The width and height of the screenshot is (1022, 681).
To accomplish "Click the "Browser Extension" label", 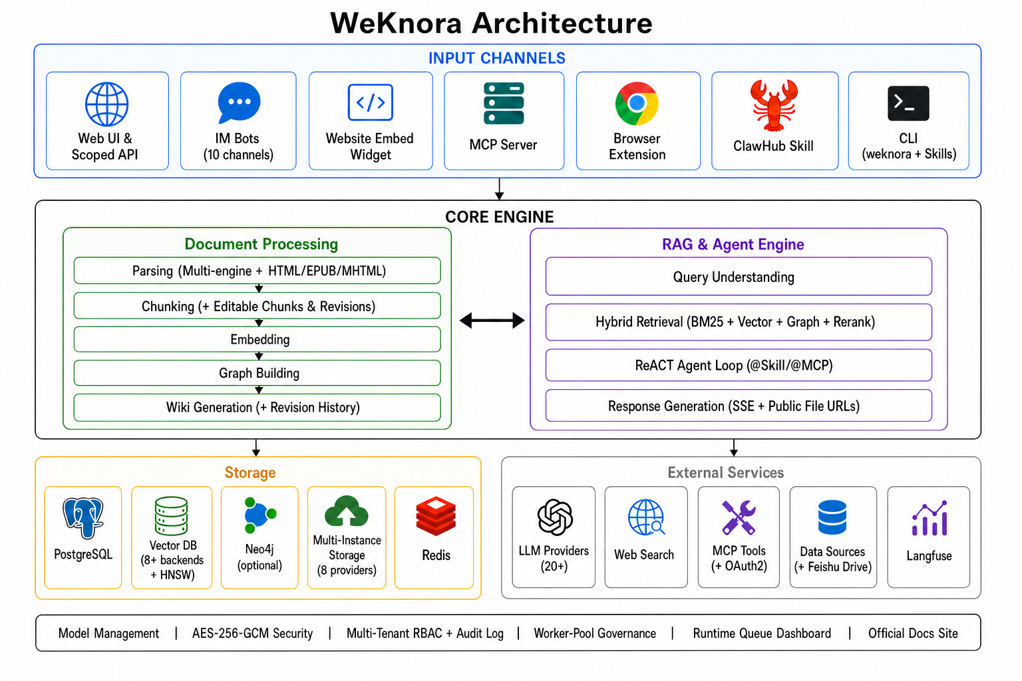I will click(637, 146).
